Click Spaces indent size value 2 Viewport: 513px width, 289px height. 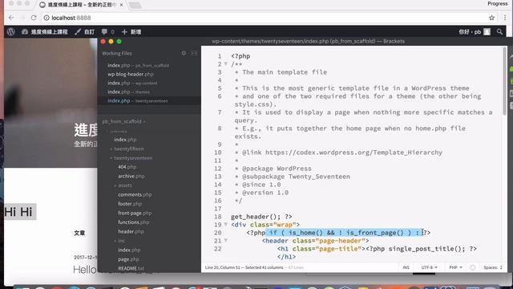[x=500, y=267]
